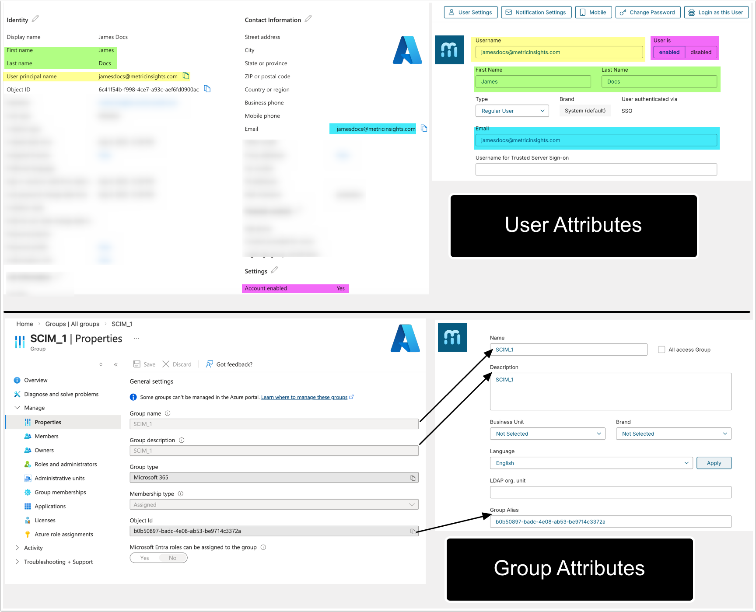The image size is (756, 612).
Task: Click the Apply button beside Language
Action: pos(714,463)
